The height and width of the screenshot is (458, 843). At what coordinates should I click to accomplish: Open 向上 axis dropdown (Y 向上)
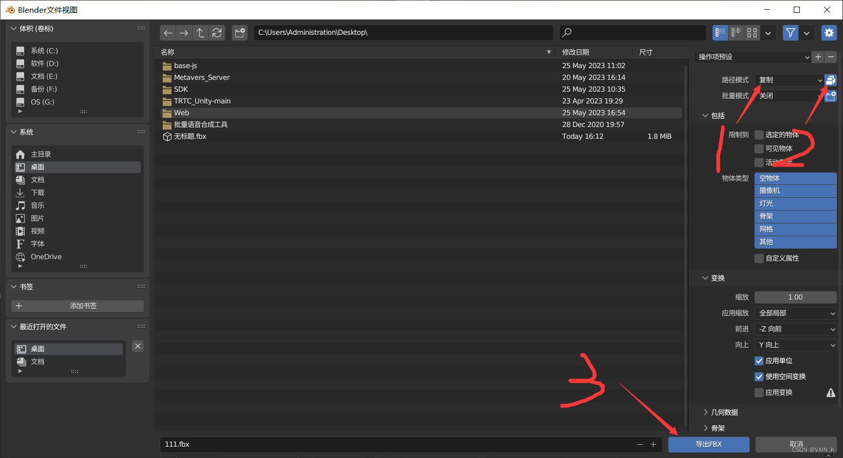coord(796,345)
